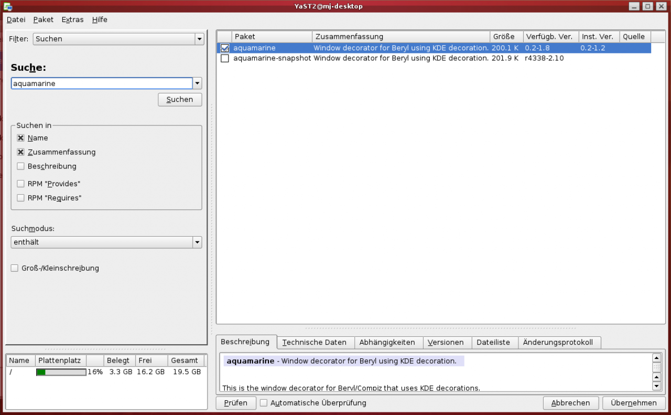Toggle the Name search checkbox
The width and height of the screenshot is (671, 415).
(20, 138)
